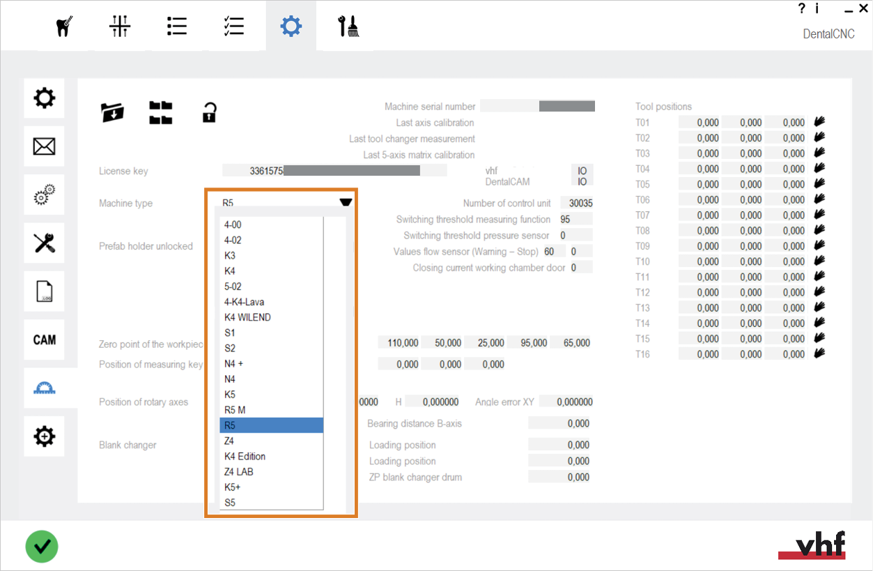Click the hand icon for tool position T10
Image resolution: width=873 pixels, height=571 pixels.
click(819, 261)
